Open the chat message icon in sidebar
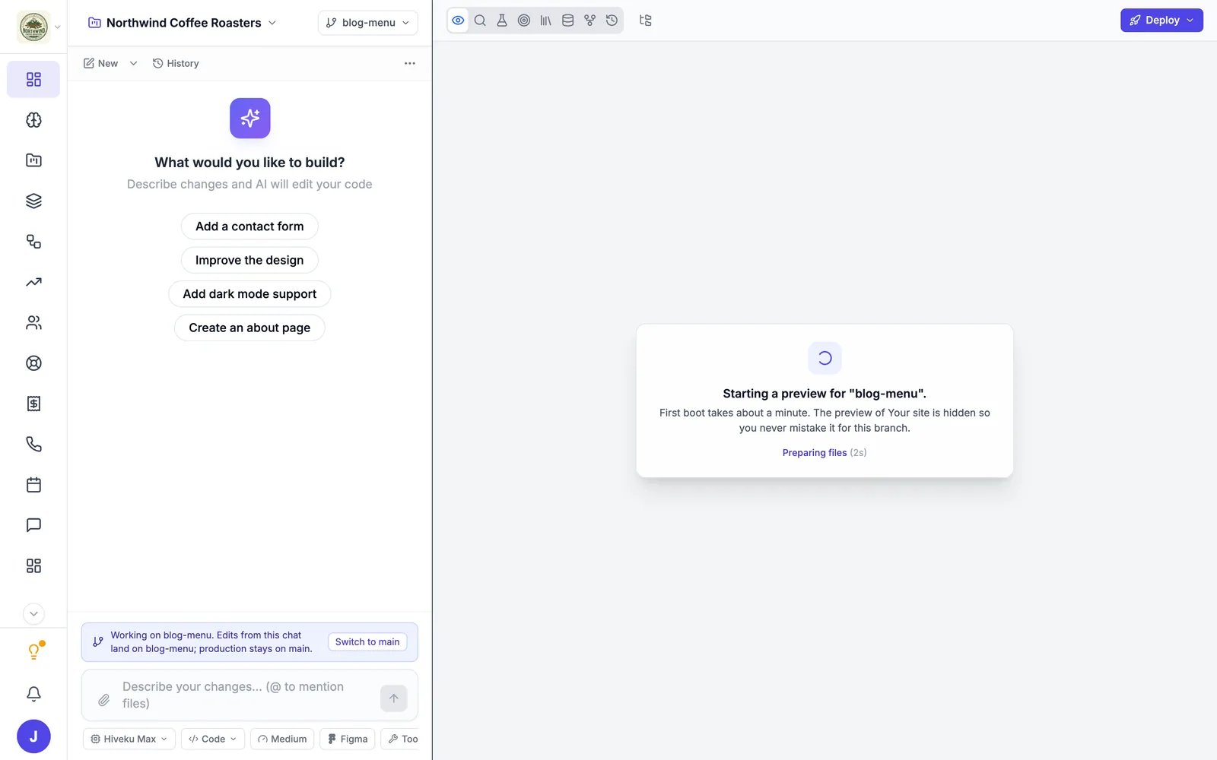1217x760 pixels. [33, 525]
